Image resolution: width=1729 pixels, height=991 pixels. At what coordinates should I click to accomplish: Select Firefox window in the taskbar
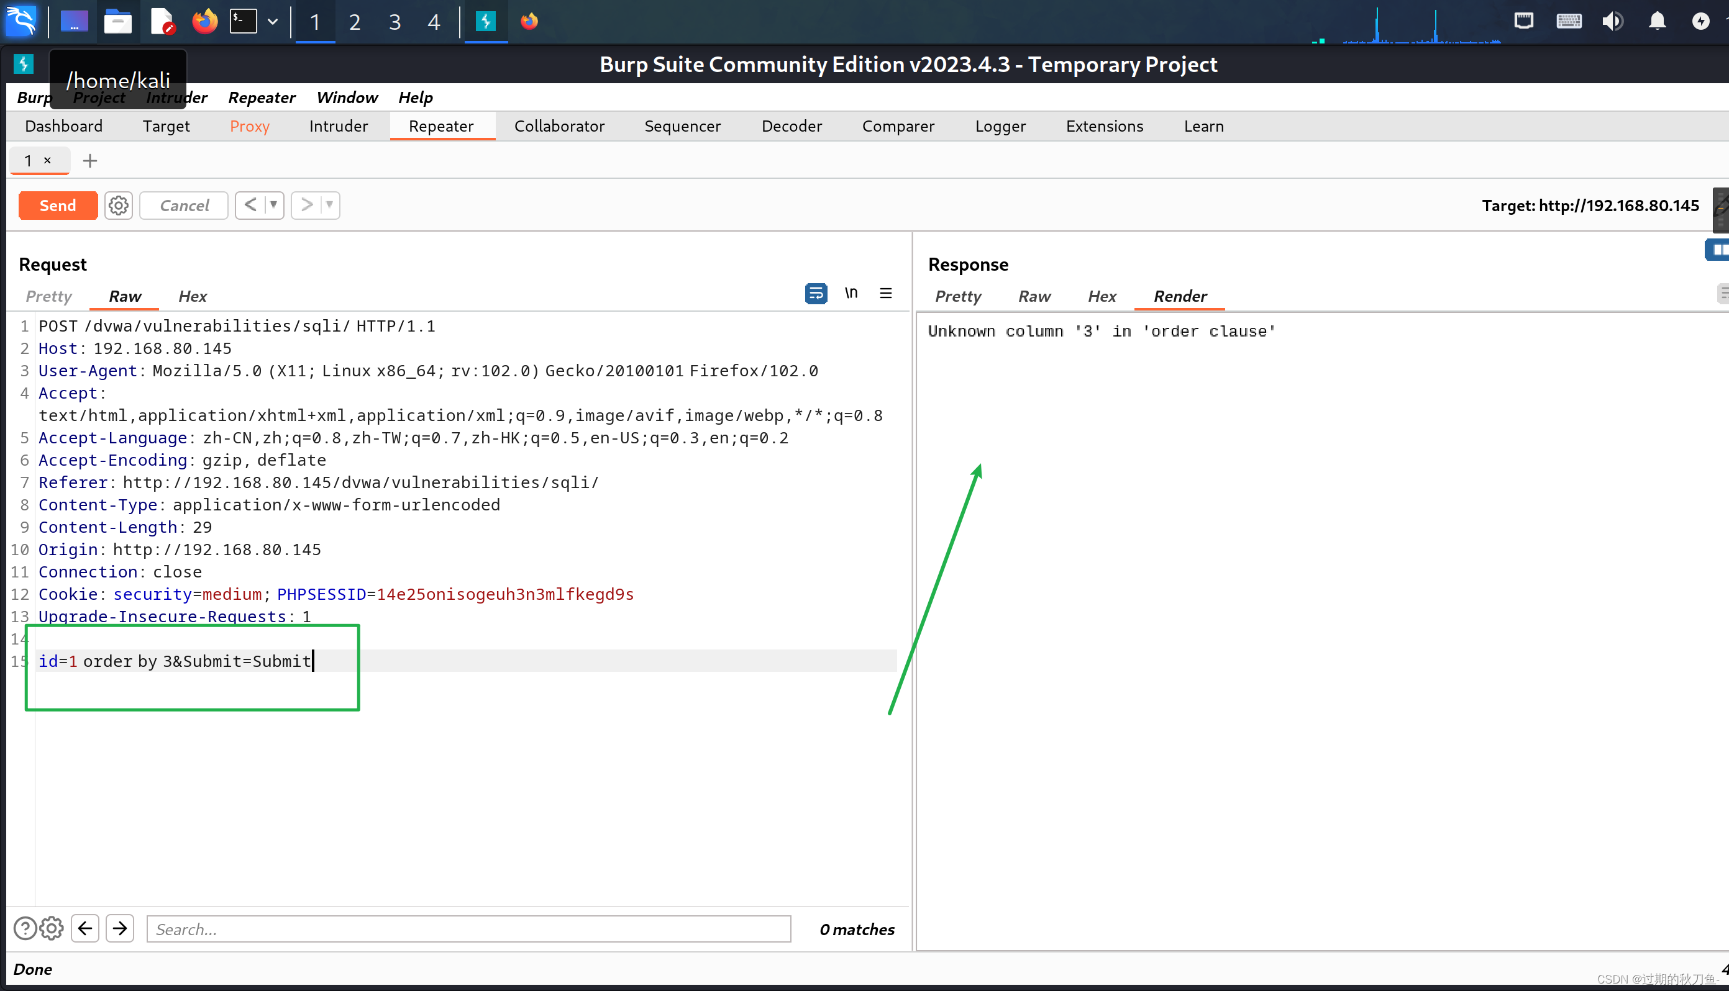click(x=529, y=22)
